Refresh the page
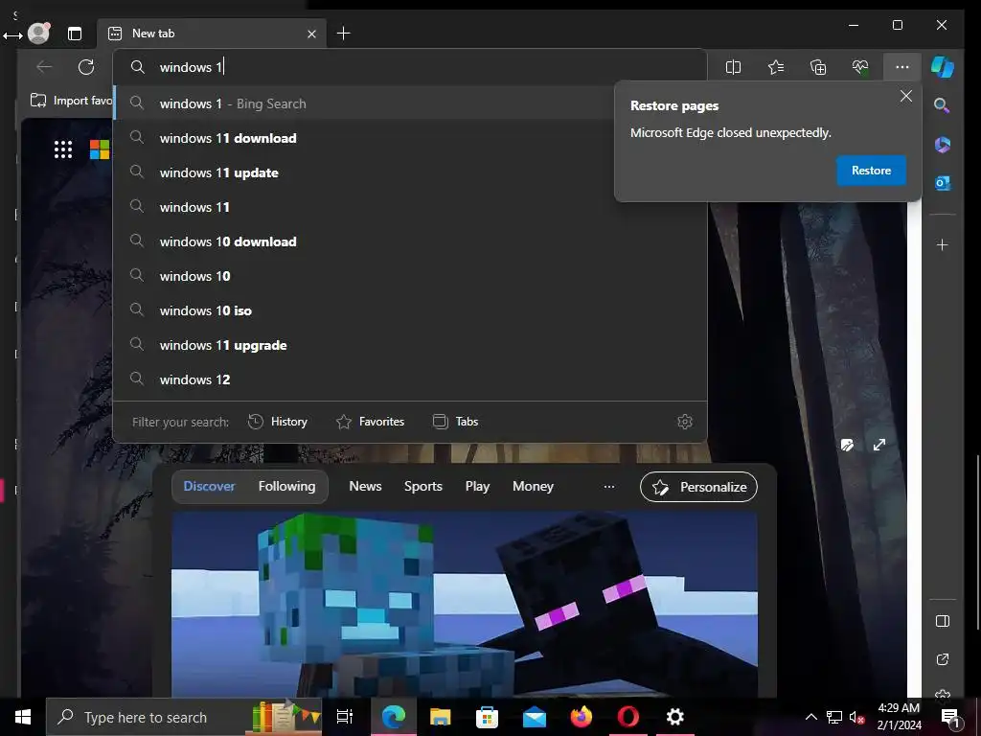Viewport: 981px width, 736px height. click(86, 67)
